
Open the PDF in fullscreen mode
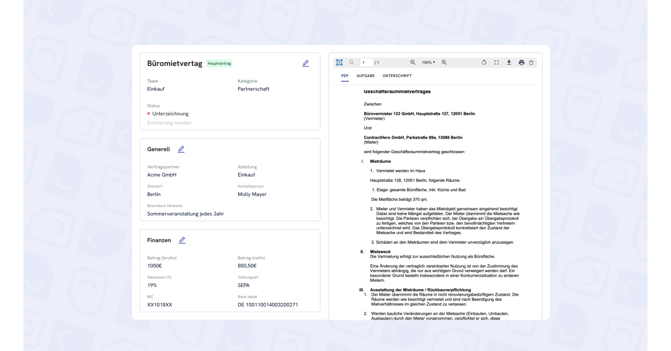tap(497, 63)
